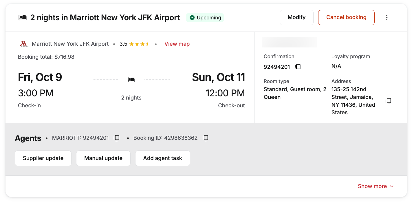Open the three-dot more options menu
This screenshot has width=414, height=202.
point(387,18)
